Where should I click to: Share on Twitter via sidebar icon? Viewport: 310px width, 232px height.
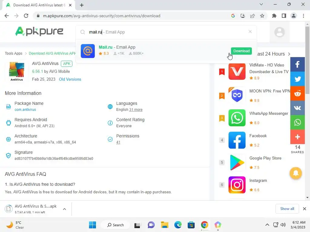click(297, 79)
